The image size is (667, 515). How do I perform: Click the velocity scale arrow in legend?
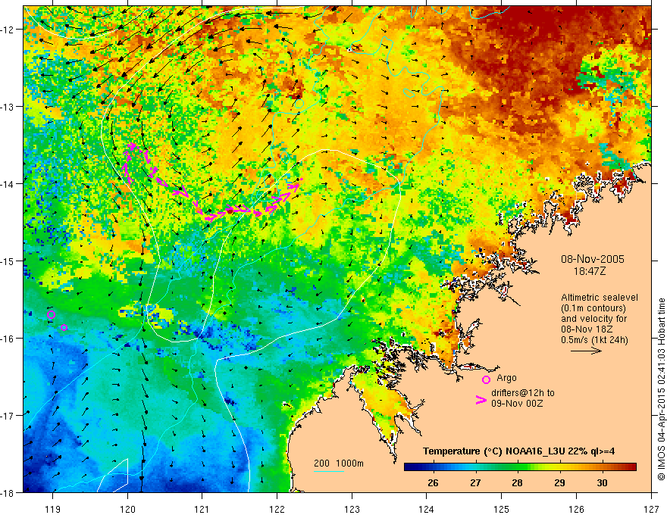click(x=586, y=351)
